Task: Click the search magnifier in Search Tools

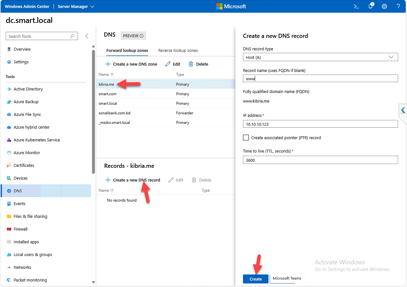Action: coord(72,36)
